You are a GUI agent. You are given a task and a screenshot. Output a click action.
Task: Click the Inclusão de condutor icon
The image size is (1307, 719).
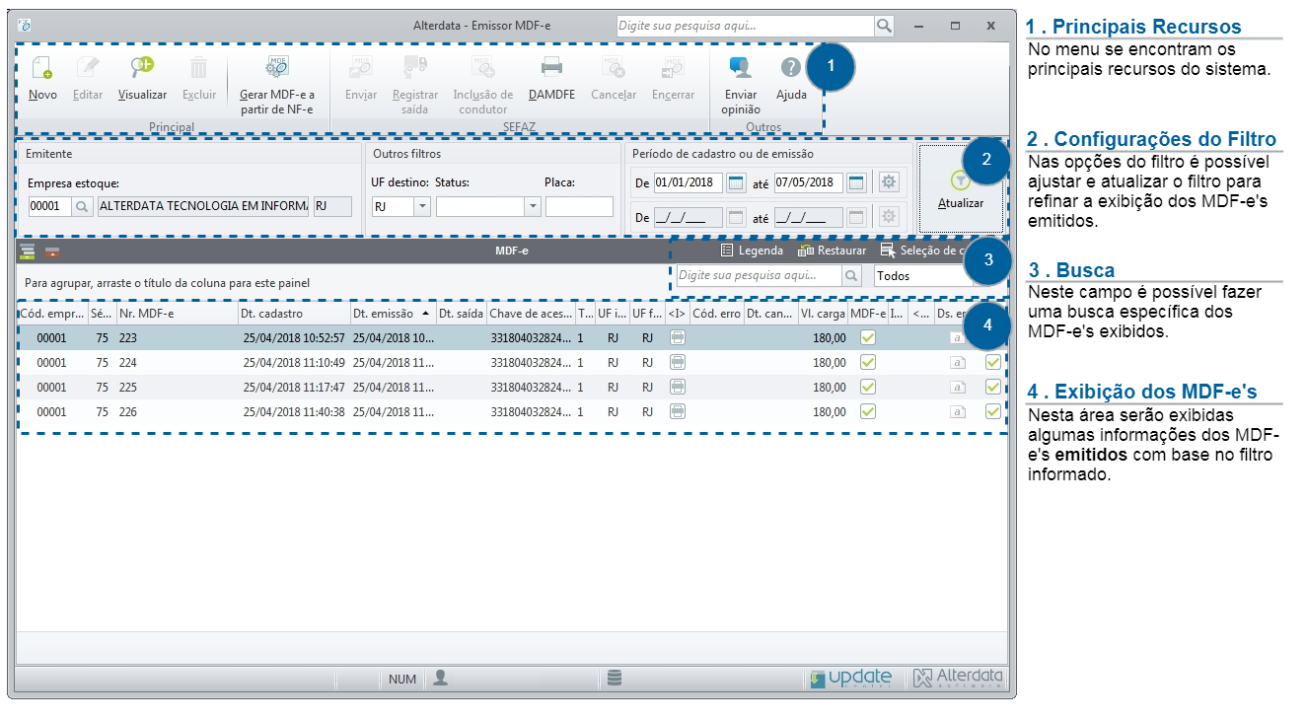pyautogui.click(x=482, y=68)
